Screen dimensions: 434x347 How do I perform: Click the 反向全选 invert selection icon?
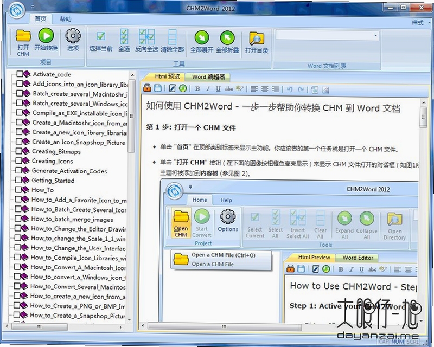click(146, 36)
